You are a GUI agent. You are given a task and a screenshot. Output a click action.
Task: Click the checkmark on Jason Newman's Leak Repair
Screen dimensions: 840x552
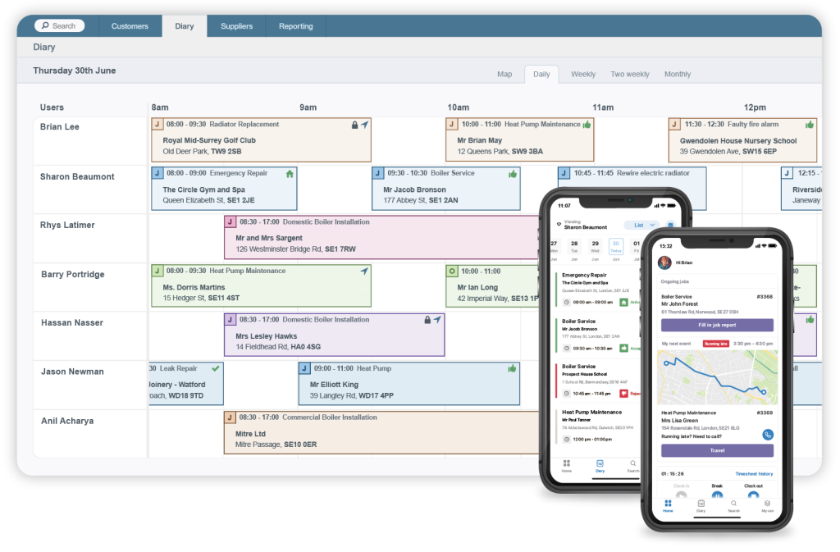[x=215, y=368]
